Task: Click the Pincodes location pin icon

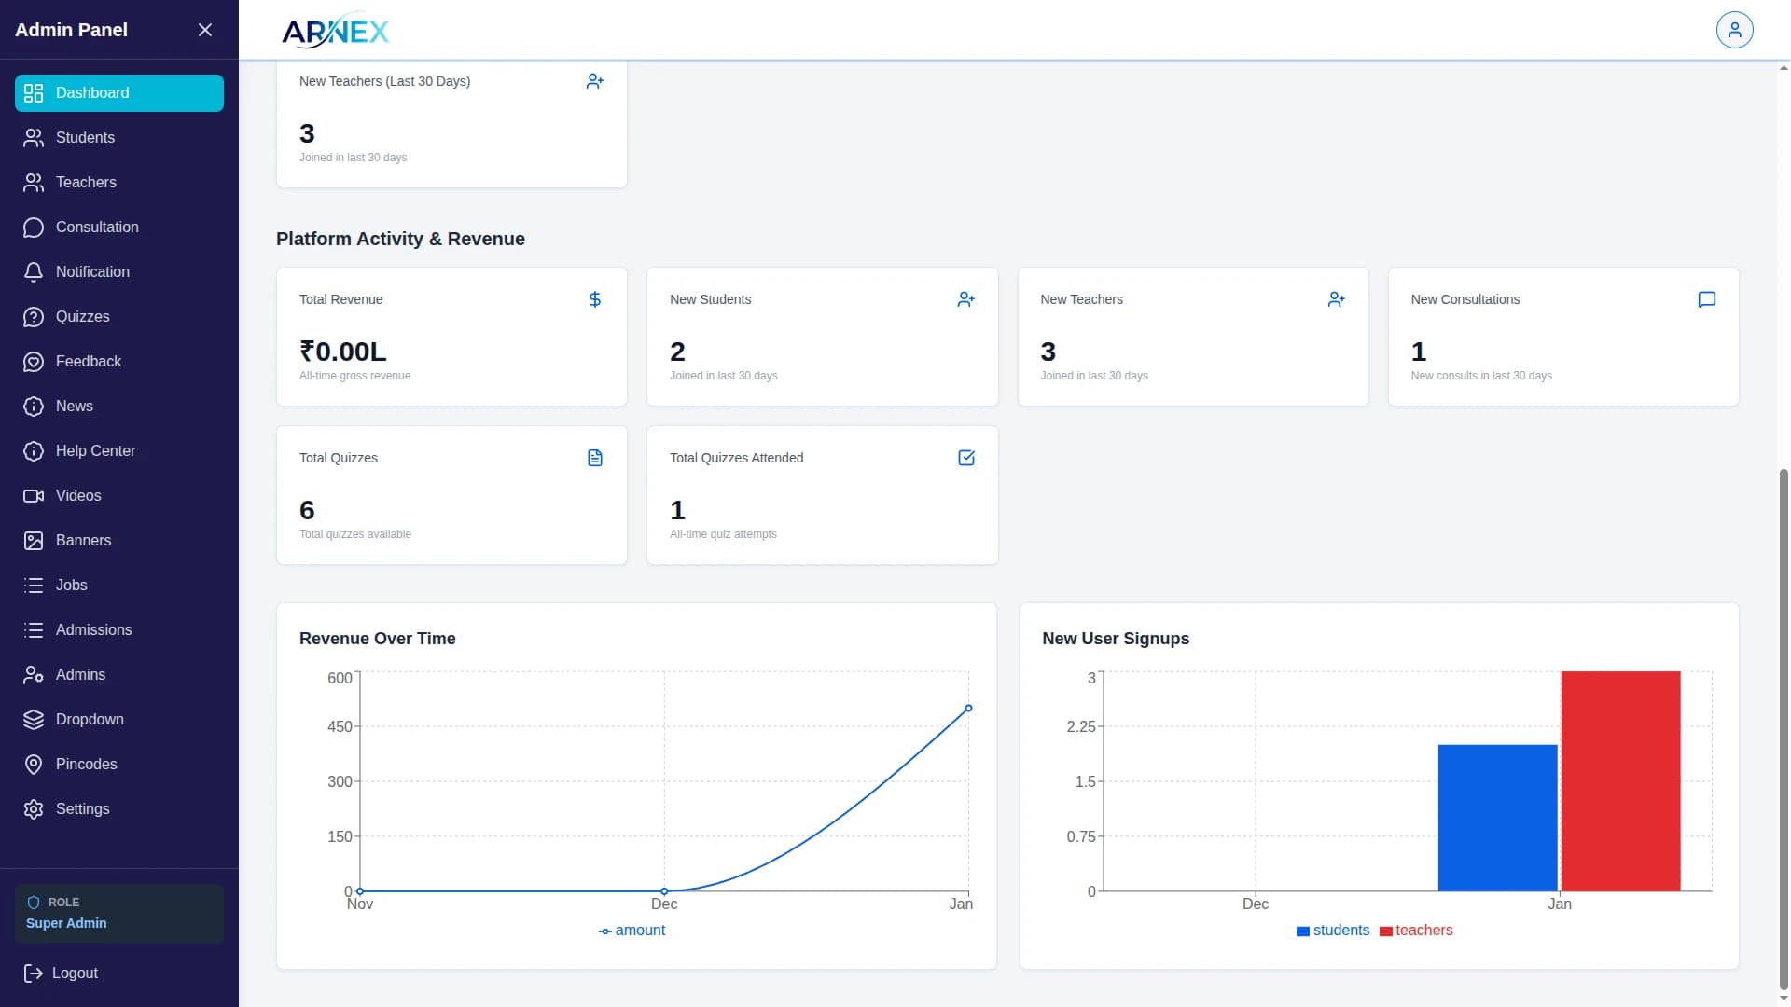Action: click(34, 765)
